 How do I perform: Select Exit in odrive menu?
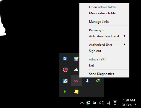coord(104,65)
